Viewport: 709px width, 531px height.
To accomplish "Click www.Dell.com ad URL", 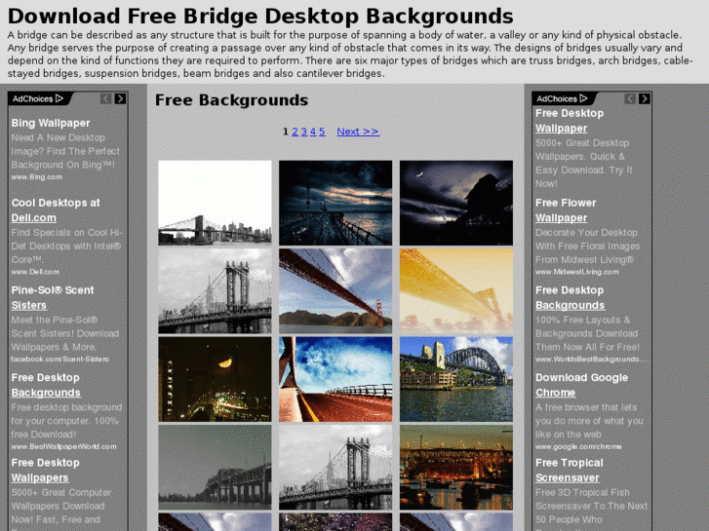I will [x=35, y=272].
